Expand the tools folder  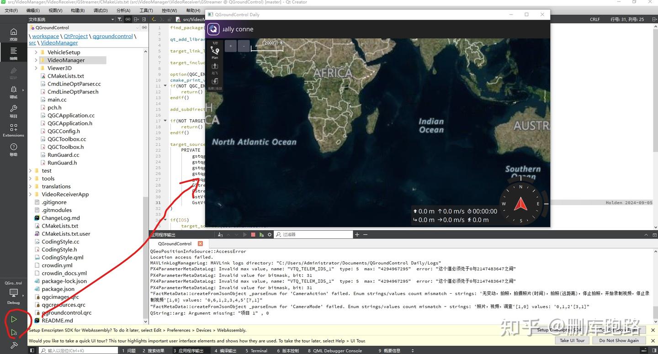click(30, 179)
